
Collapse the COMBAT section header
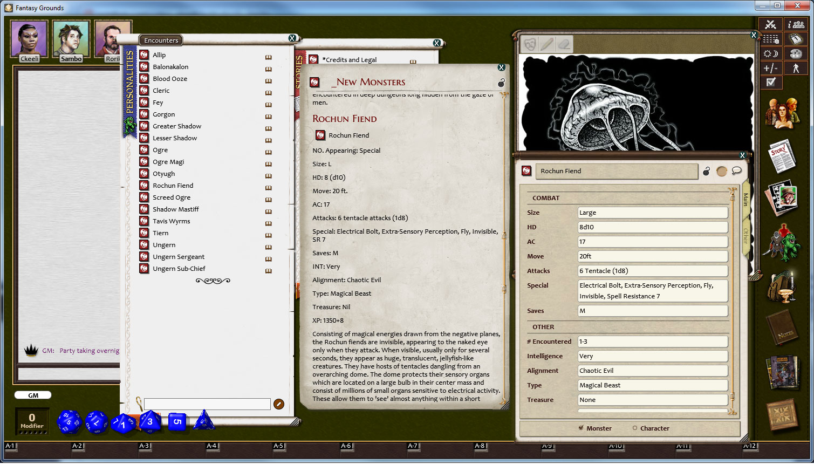point(546,198)
